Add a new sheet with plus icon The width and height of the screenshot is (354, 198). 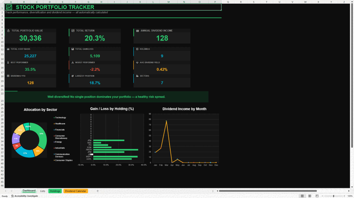(x=98, y=191)
